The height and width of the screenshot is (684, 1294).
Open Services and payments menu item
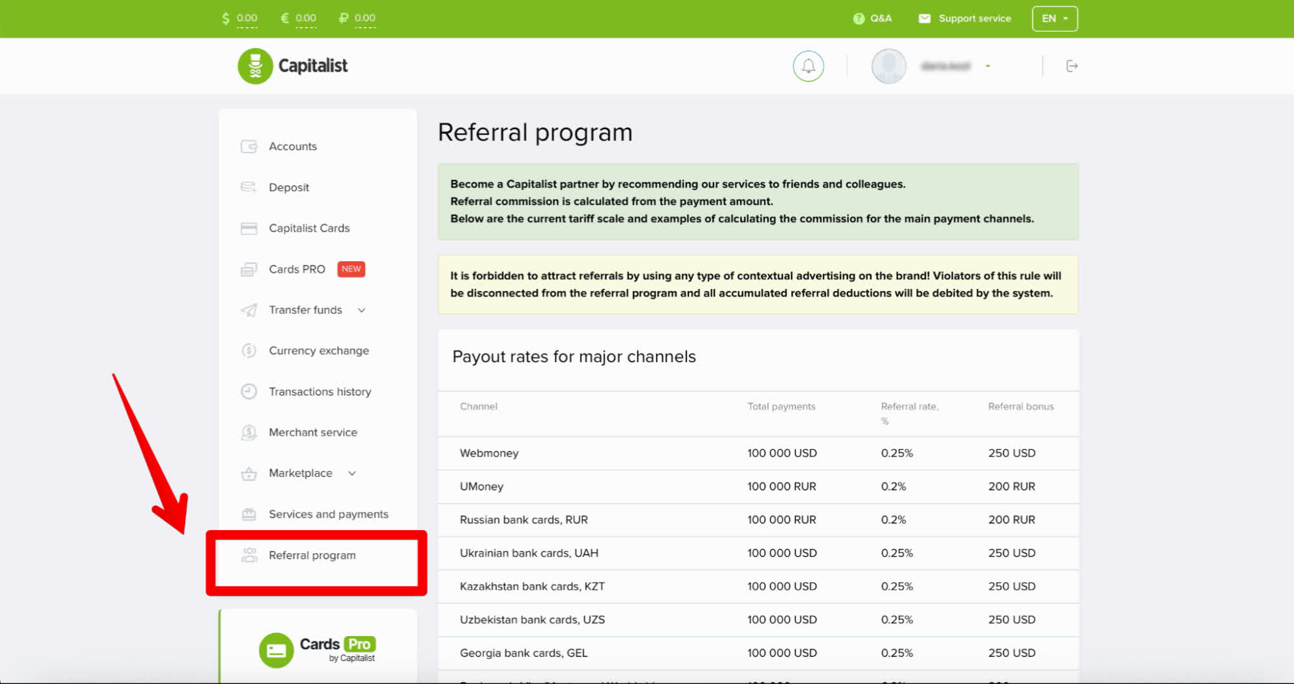point(328,514)
